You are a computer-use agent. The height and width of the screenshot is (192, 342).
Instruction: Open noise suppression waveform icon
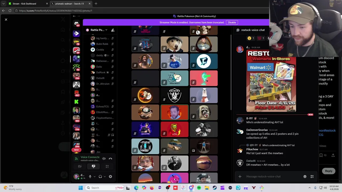pyautogui.click(x=104, y=159)
